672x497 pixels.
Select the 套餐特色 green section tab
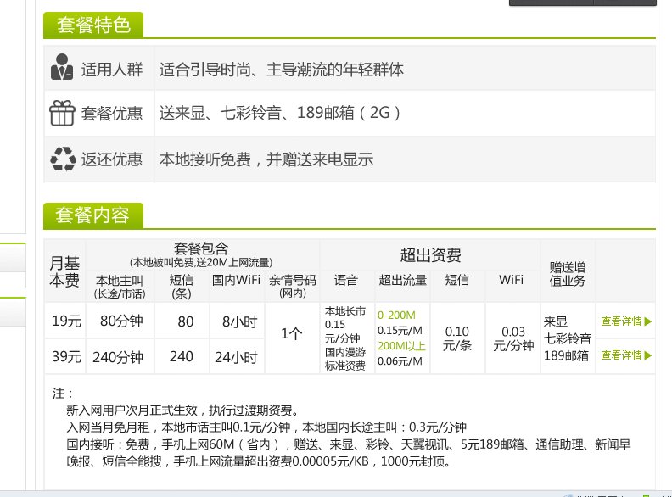pos(93,25)
